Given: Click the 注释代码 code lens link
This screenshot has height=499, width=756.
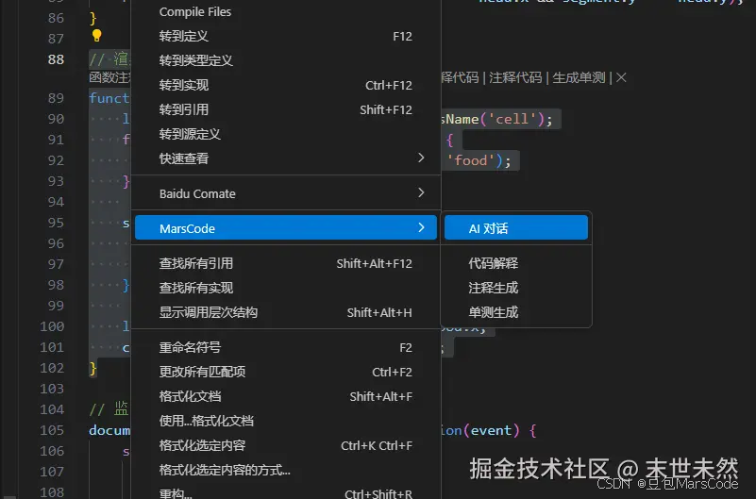Looking at the screenshot, I should (515, 77).
